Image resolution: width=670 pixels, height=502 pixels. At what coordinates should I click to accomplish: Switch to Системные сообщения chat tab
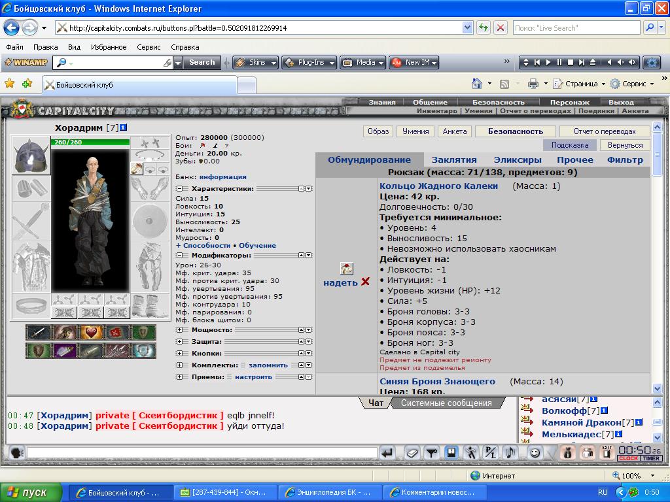point(446,403)
